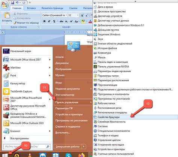Click the Paste (Вставить) icon in ribbon
178x157 pixels.
pyautogui.click(x=7, y=15)
